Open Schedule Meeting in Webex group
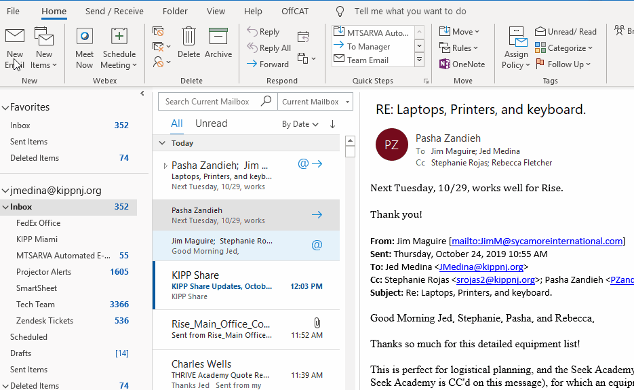 click(119, 47)
